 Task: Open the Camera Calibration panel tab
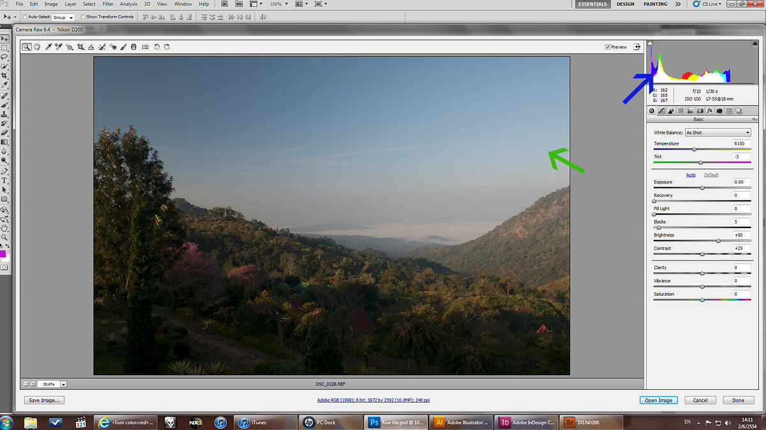pyautogui.click(x=719, y=111)
